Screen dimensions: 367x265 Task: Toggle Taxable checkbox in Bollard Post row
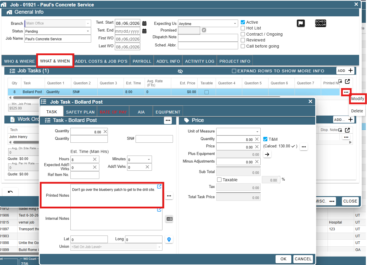(x=207, y=92)
